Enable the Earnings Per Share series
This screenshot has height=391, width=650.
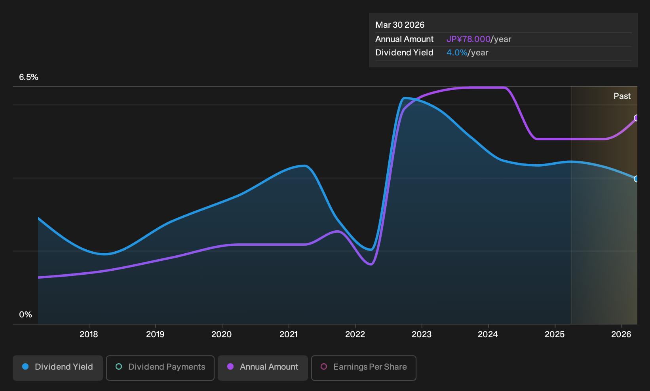pos(364,368)
